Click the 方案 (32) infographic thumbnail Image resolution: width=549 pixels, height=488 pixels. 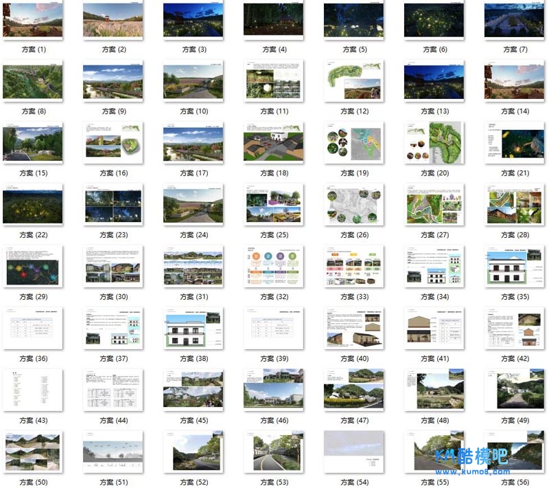click(x=273, y=265)
